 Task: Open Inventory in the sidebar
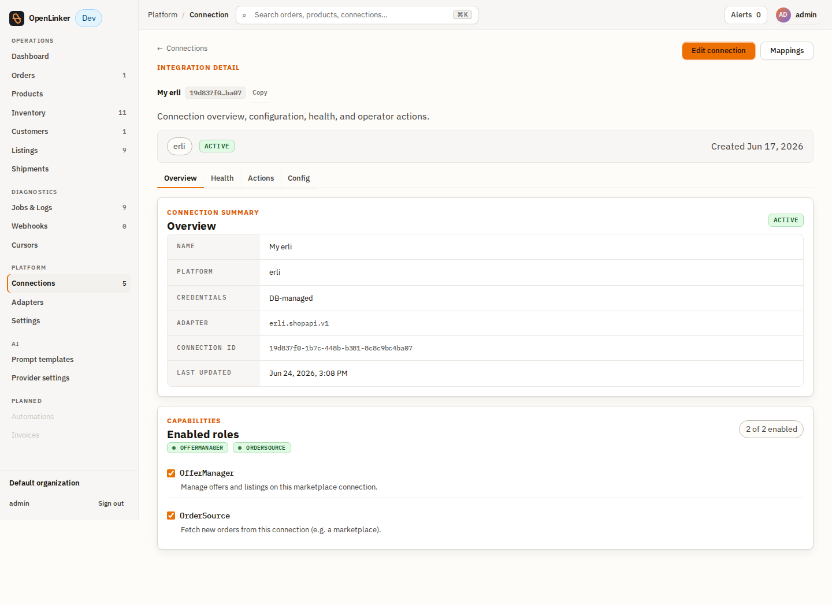[x=69, y=113]
